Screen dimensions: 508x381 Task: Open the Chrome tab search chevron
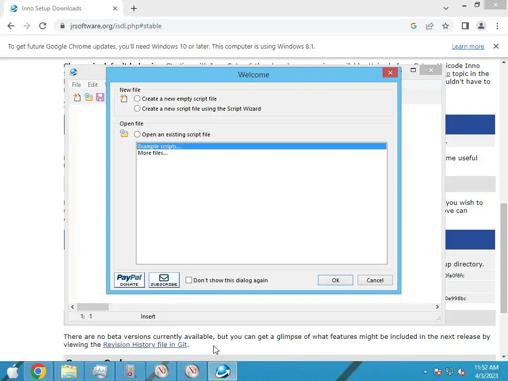coord(446,8)
